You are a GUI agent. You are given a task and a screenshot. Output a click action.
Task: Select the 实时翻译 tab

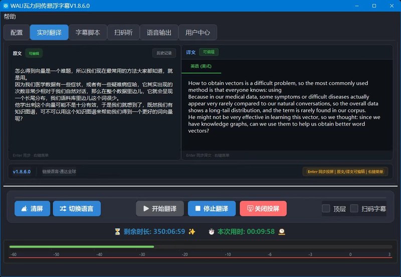tap(49, 33)
